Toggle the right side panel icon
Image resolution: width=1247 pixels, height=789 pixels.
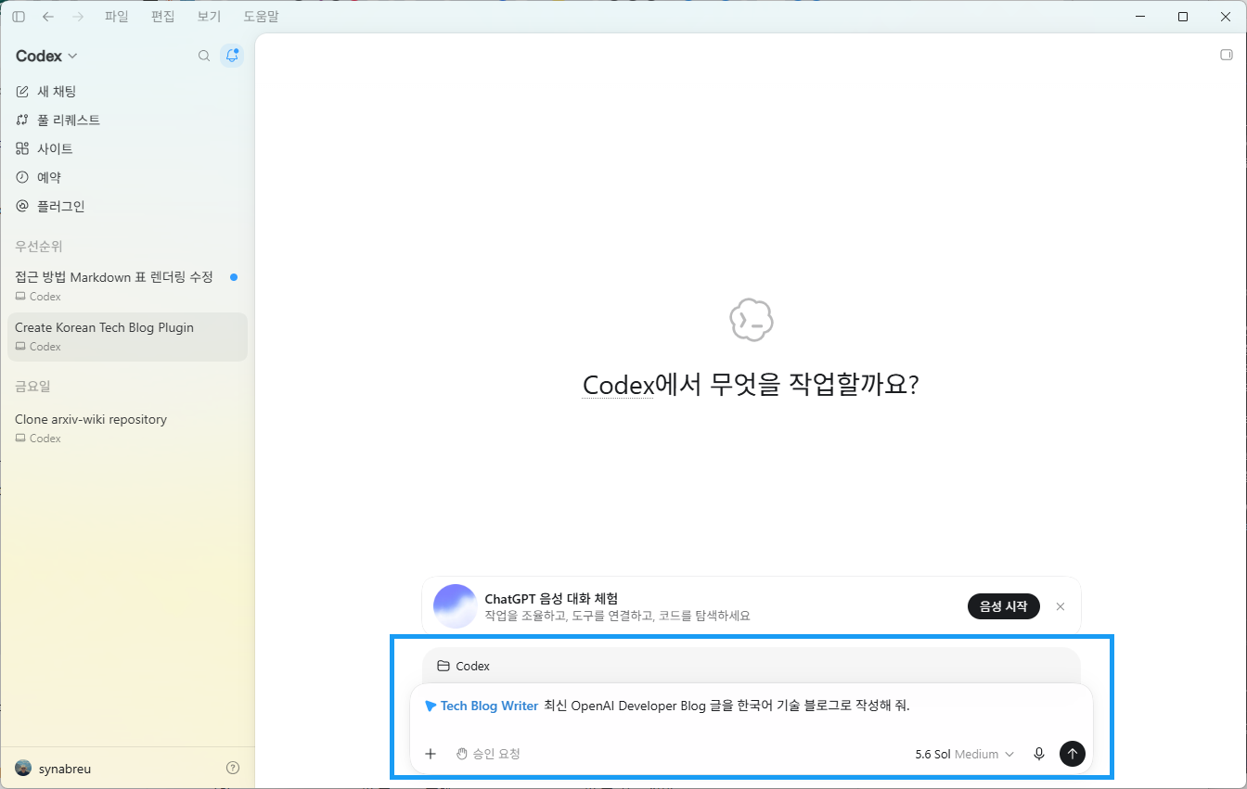pyautogui.click(x=1227, y=56)
